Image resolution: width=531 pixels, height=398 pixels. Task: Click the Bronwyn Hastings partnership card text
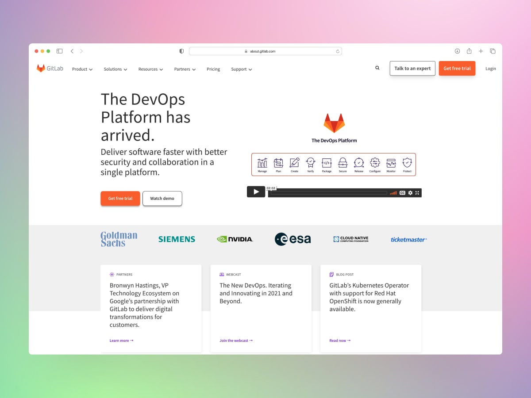[145, 305]
